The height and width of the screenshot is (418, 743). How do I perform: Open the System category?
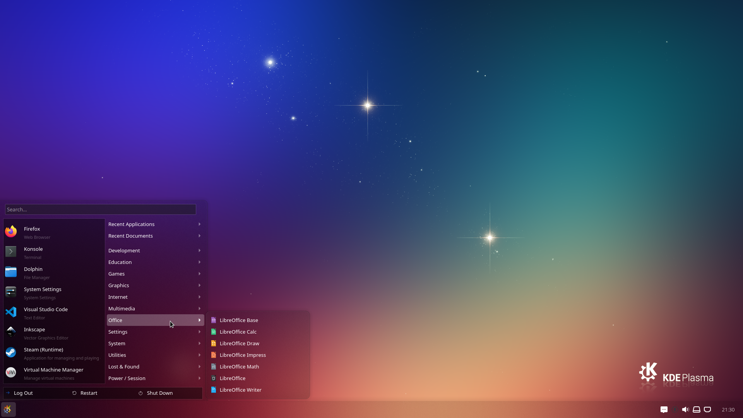(155, 343)
